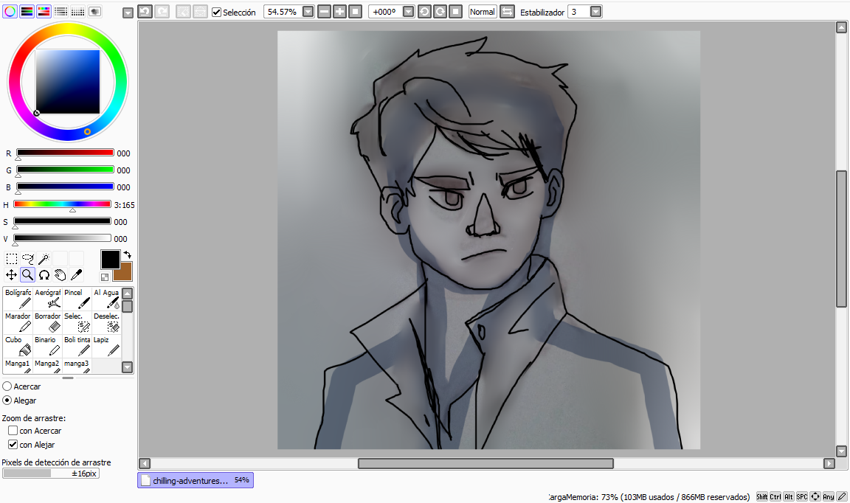Image resolution: width=850 pixels, height=503 pixels.
Task: Toggle the color mixer panel icon
Action: pos(61,11)
